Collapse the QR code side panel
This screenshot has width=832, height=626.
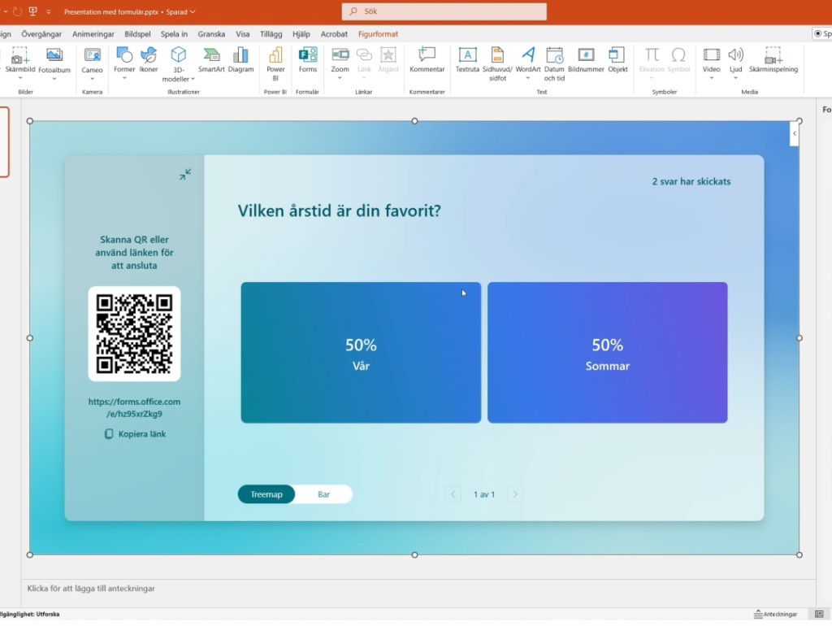click(185, 174)
